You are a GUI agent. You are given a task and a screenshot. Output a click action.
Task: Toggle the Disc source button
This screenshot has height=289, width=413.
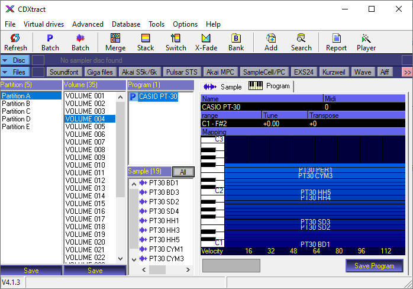(14, 60)
